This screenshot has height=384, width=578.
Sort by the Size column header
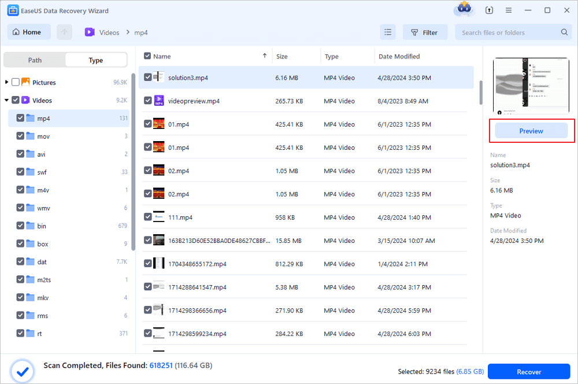pos(281,57)
